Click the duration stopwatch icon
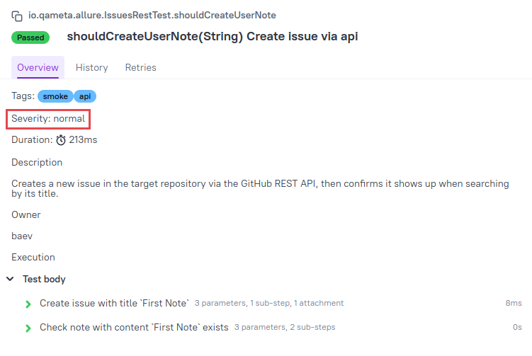This screenshot has height=356, width=532. (x=61, y=140)
